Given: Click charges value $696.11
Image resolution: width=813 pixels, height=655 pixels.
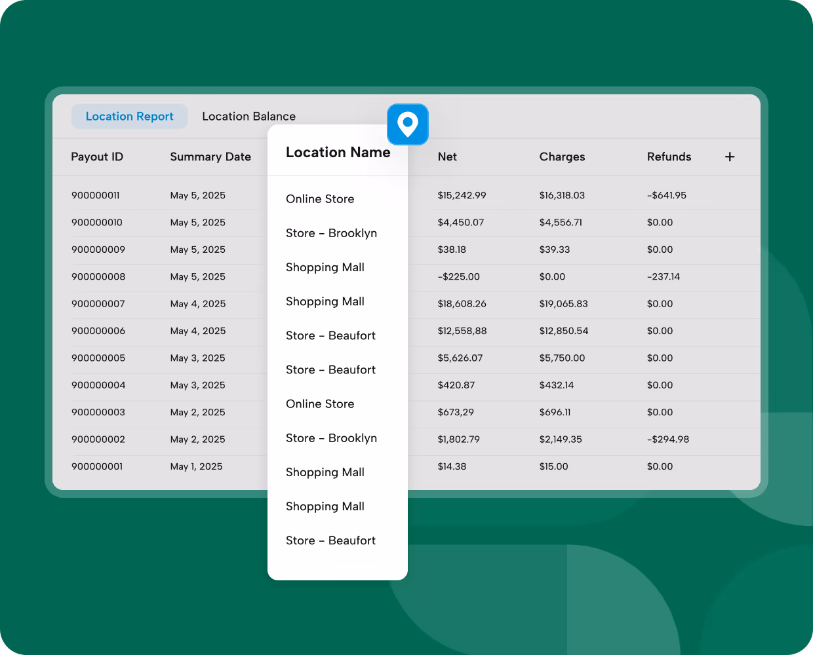Looking at the screenshot, I should tap(555, 412).
